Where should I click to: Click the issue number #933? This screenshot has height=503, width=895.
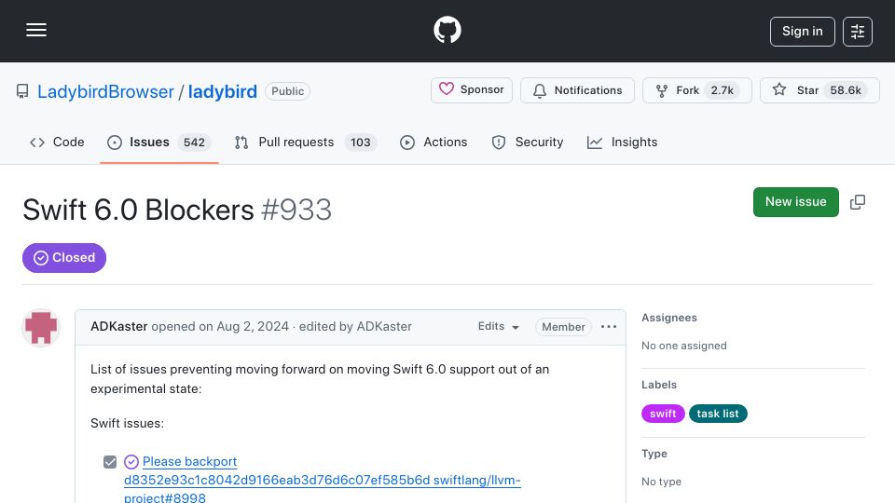point(296,210)
